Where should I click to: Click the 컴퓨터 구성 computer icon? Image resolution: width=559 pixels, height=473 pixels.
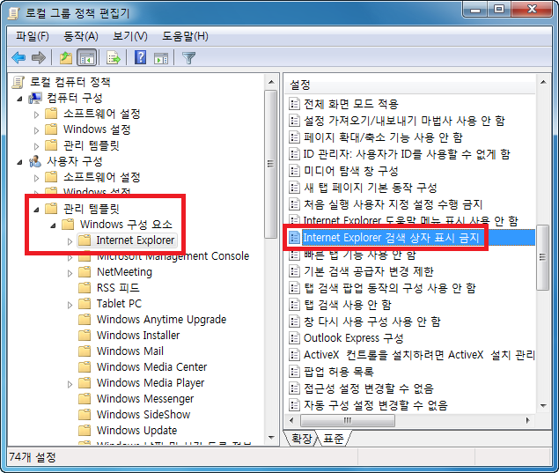point(35,98)
